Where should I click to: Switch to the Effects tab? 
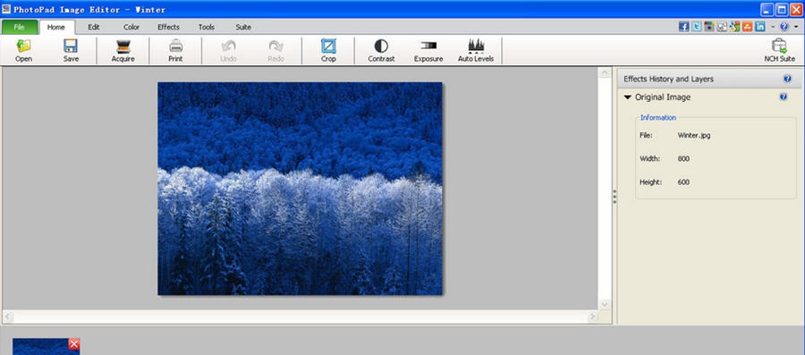(x=168, y=27)
